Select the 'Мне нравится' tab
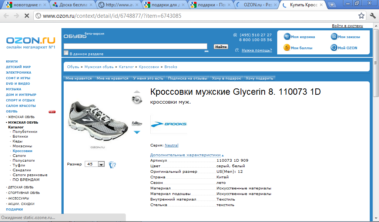The image size is (379, 222). (x=78, y=78)
